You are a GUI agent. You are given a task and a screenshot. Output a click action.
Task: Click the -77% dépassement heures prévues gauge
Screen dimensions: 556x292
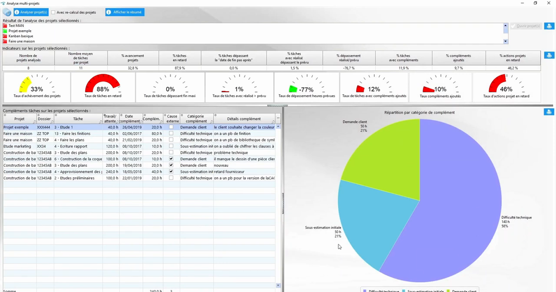click(x=307, y=87)
